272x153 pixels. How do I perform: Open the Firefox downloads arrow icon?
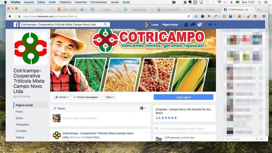pos(196,16)
